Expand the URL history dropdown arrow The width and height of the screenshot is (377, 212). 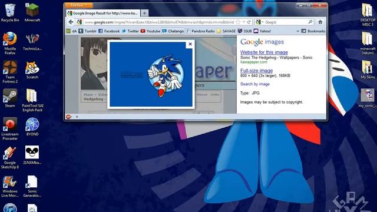pyautogui.click(x=244, y=22)
